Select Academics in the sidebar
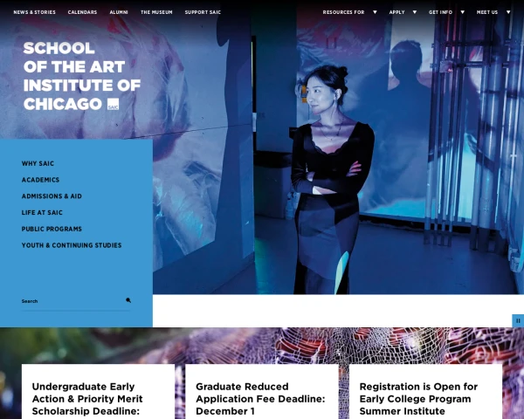The height and width of the screenshot is (419, 524). click(x=40, y=180)
